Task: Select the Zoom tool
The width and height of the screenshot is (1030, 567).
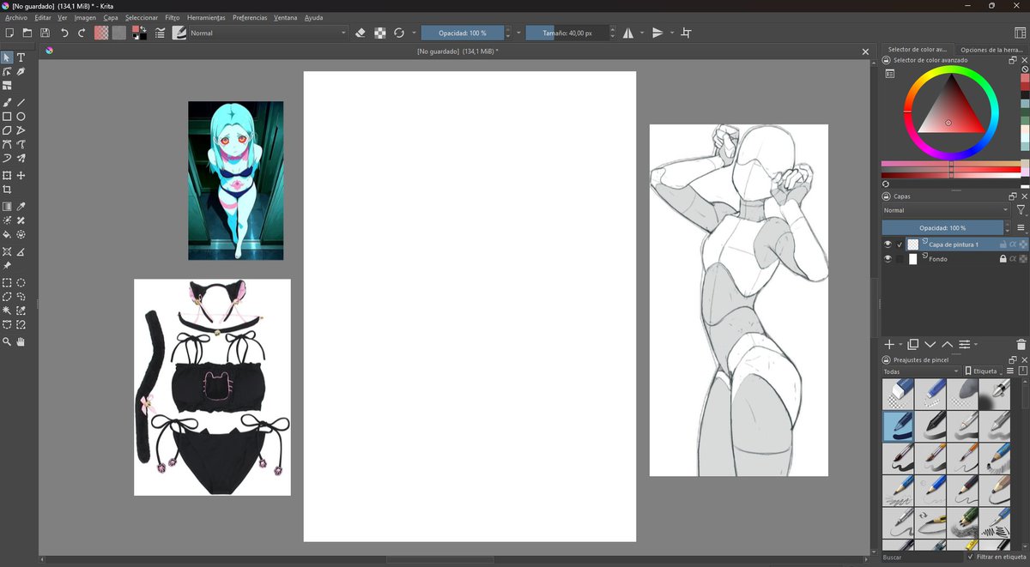Action: click(x=7, y=342)
